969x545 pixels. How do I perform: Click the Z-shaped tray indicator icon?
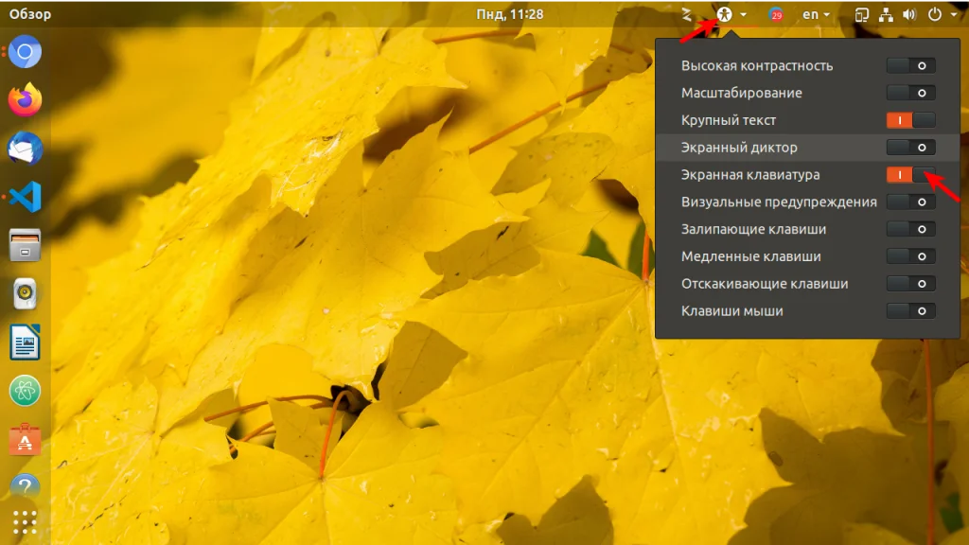pyautogui.click(x=687, y=14)
